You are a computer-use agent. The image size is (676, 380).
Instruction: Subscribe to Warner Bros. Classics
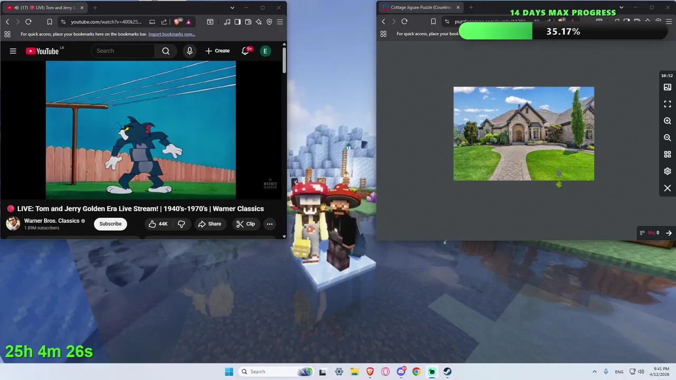(x=110, y=224)
